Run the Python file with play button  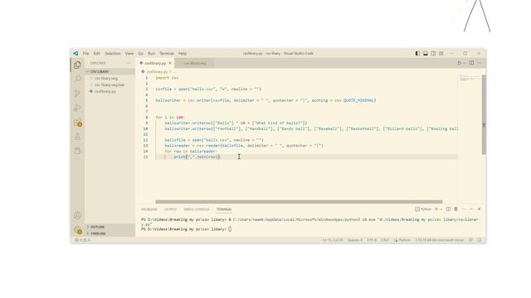459,63
